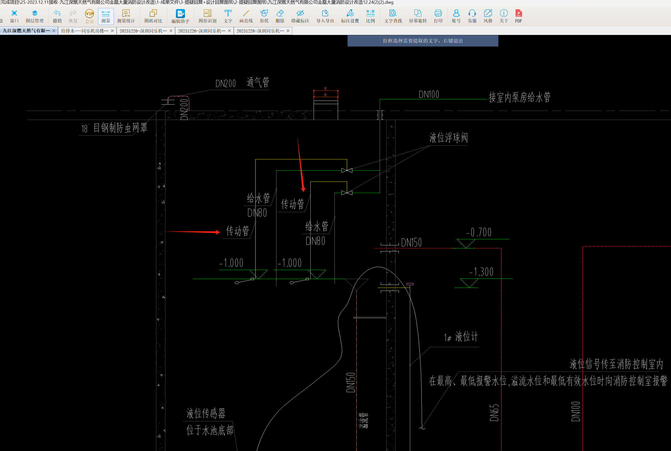The width and height of the screenshot is (671, 451).
Task: Click the 液位传感器 label
Action: (206, 413)
